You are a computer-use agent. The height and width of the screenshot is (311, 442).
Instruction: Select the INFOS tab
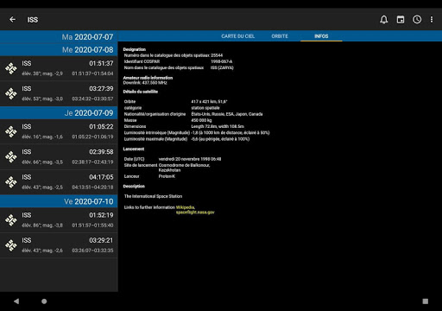[321, 36]
